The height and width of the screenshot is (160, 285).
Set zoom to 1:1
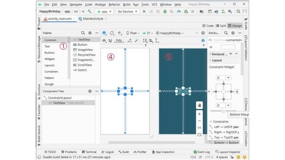(199, 128)
